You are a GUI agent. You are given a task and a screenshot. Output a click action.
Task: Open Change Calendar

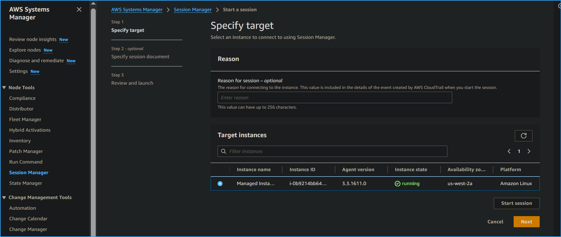(28, 219)
